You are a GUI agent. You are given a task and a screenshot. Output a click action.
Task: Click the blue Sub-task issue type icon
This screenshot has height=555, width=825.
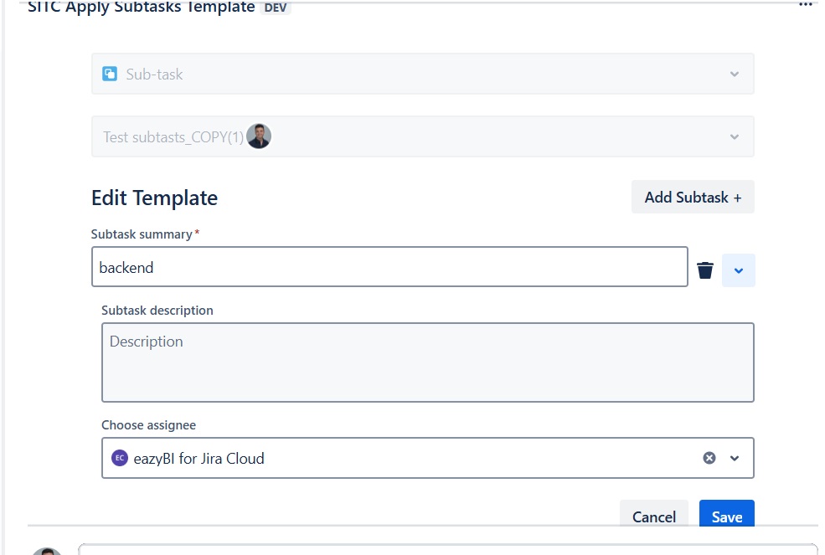click(x=110, y=74)
